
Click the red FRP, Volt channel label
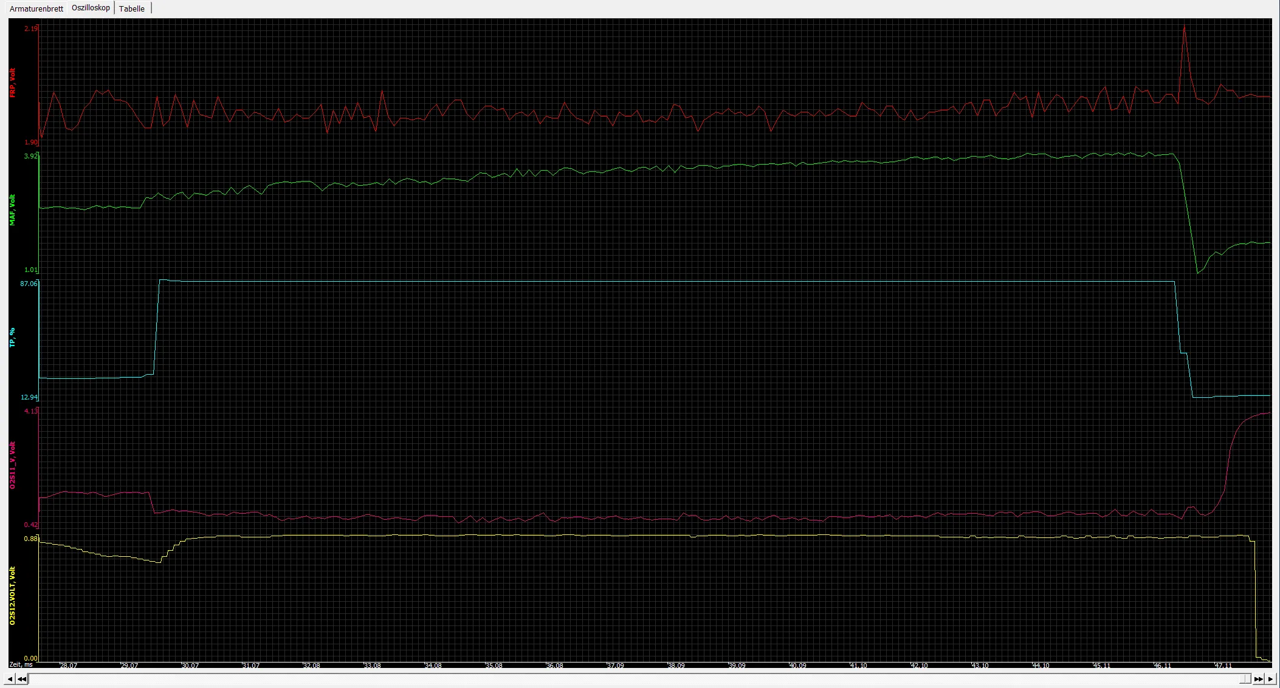click(12, 83)
